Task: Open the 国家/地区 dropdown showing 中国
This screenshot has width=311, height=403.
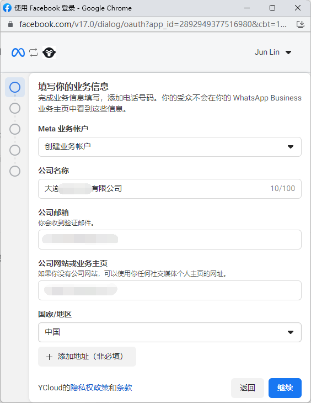Action: point(170,332)
